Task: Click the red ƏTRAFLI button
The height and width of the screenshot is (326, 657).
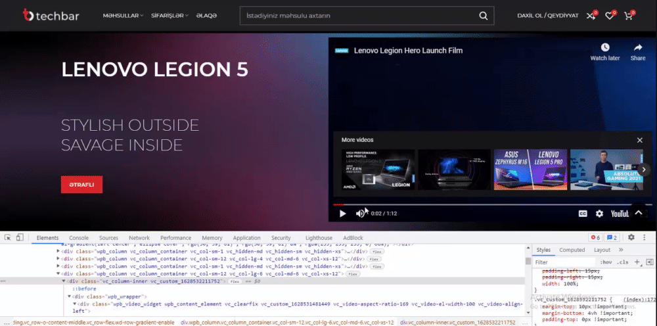Action: click(x=81, y=185)
